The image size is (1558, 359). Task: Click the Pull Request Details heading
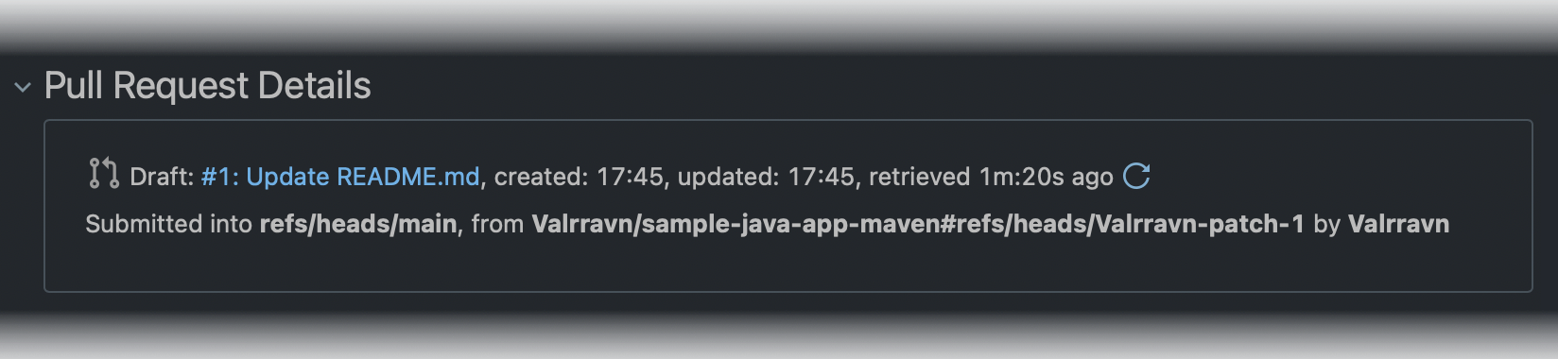[x=207, y=86]
